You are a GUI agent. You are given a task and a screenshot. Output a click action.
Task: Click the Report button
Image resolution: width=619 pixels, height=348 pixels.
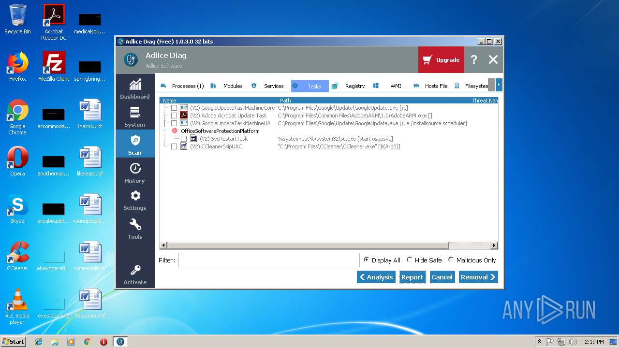[413, 277]
